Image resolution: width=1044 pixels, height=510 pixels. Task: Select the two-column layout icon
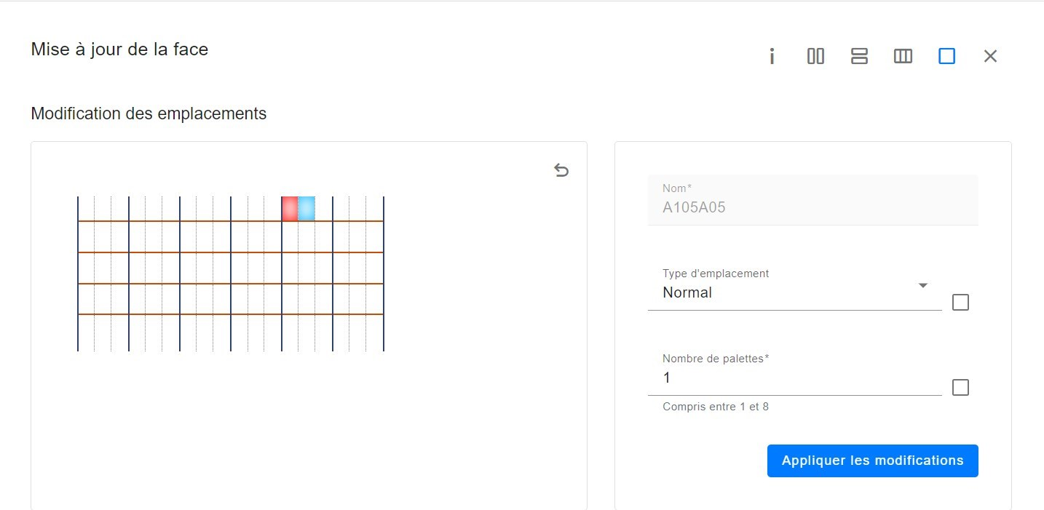[x=815, y=56]
